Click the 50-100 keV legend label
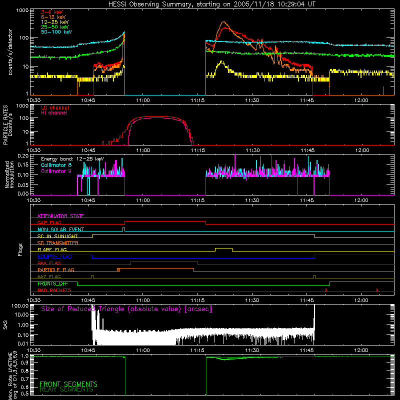400x400 pixels. pyautogui.click(x=56, y=32)
